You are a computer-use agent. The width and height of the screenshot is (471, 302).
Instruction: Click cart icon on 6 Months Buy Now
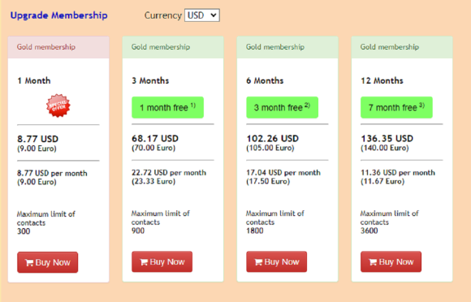258,262
